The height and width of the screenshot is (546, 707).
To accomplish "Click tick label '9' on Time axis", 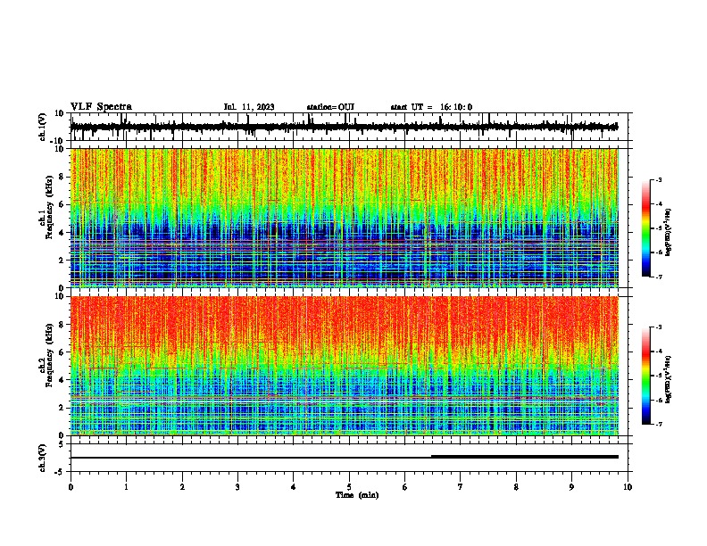I will [x=571, y=487].
